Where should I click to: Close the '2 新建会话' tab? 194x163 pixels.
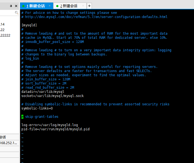point(83,6)
